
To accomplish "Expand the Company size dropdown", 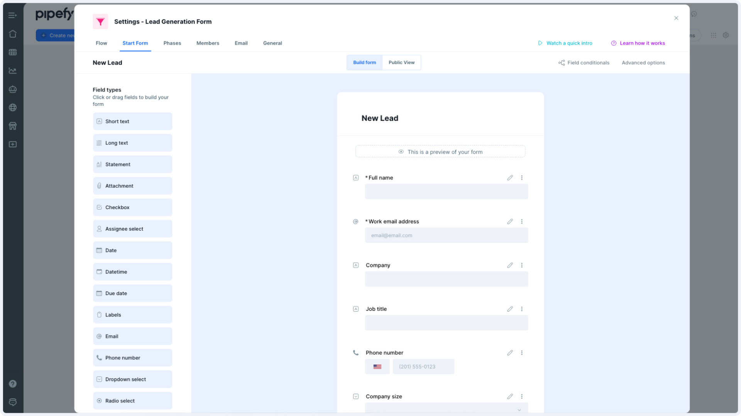I will [519, 409].
